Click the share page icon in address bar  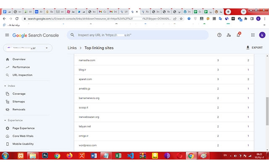click(x=175, y=18)
